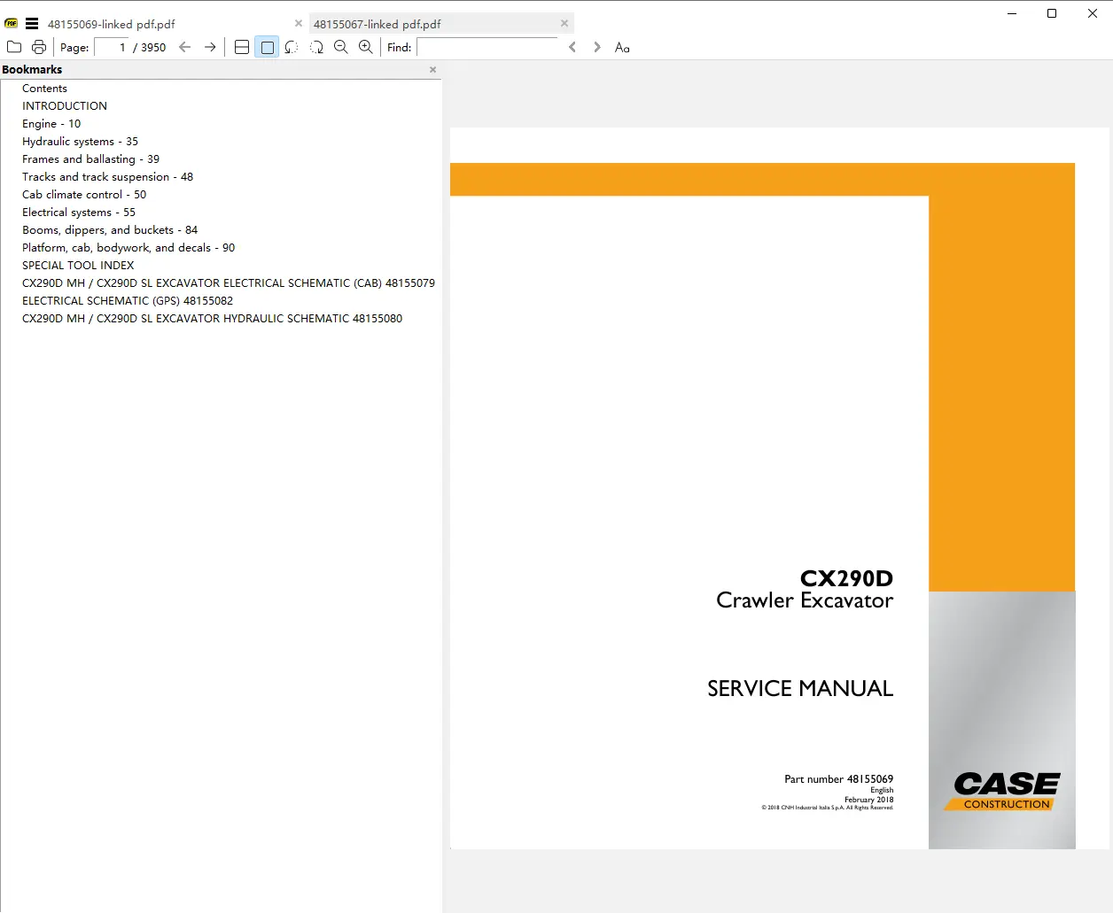This screenshot has width=1113, height=913.
Task: Click SERVICE MANUAL text on cover page
Action: click(x=800, y=688)
